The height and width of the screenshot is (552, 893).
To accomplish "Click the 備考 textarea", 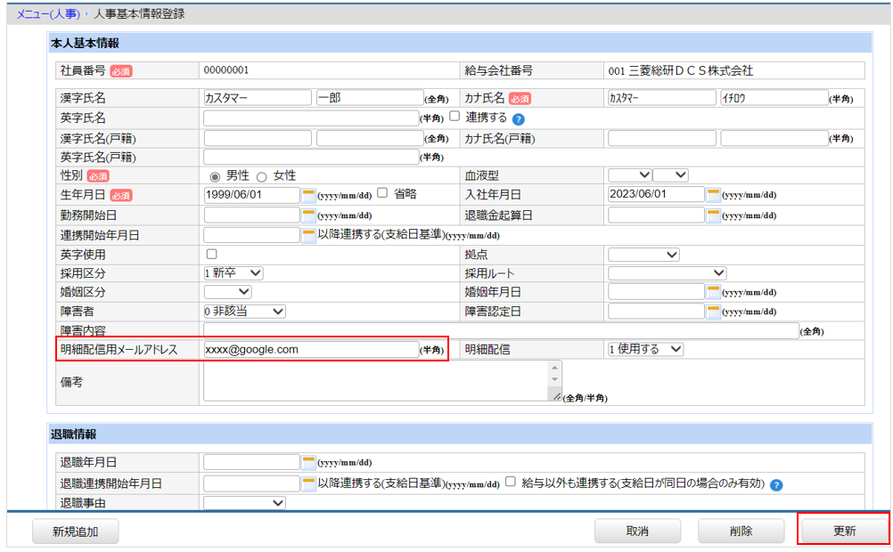I will (x=382, y=381).
